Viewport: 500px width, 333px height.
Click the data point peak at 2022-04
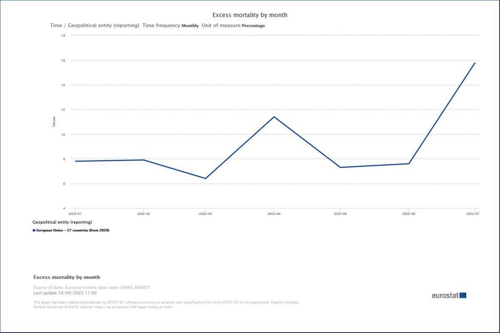[274, 117]
